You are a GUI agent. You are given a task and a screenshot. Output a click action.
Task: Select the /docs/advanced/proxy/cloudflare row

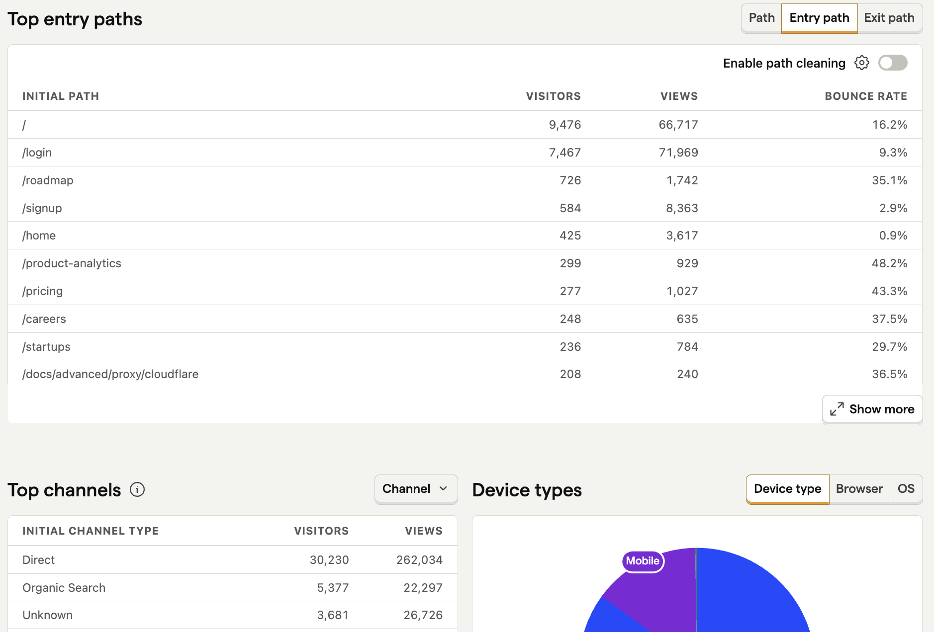point(465,374)
